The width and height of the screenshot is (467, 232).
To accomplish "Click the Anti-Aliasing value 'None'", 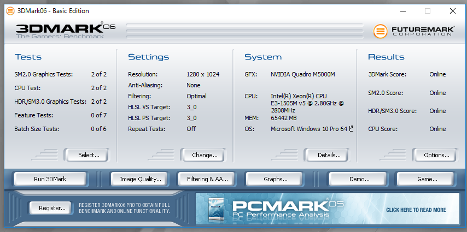I will (193, 85).
